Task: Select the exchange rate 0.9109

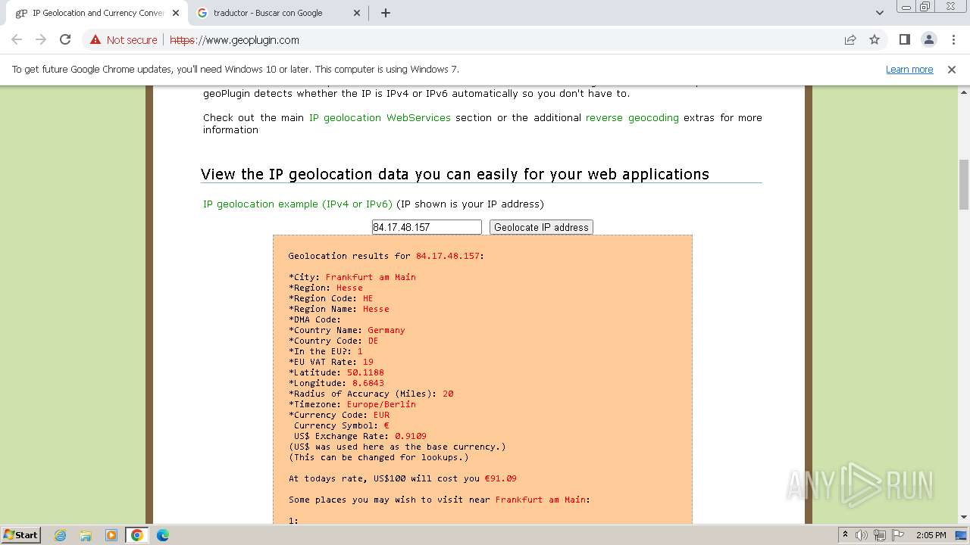Action: [411, 436]
